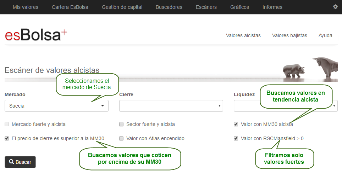Open the settings gear icon
Viewport: 342px width, 173px height.
[x=335, y=7]
